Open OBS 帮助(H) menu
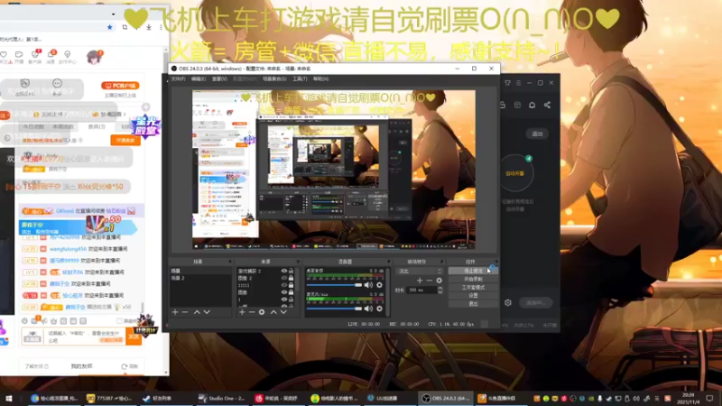 point(321,79)
